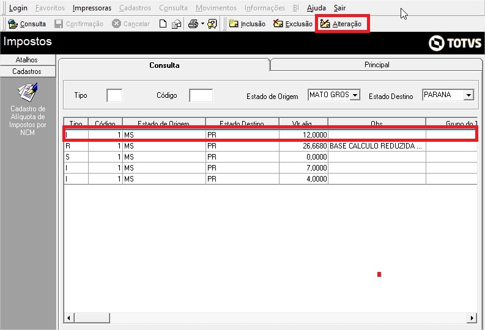Screen dimensions: 485x330
Task: Open the printer dropdown arrow
Action: coord(202,23)
